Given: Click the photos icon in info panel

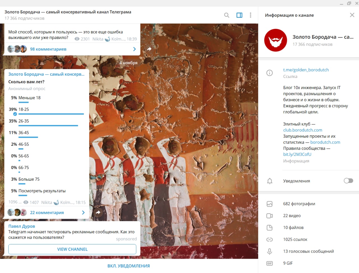Looking at the screenshot, I should pyautogui.click(x=270, y=204).
